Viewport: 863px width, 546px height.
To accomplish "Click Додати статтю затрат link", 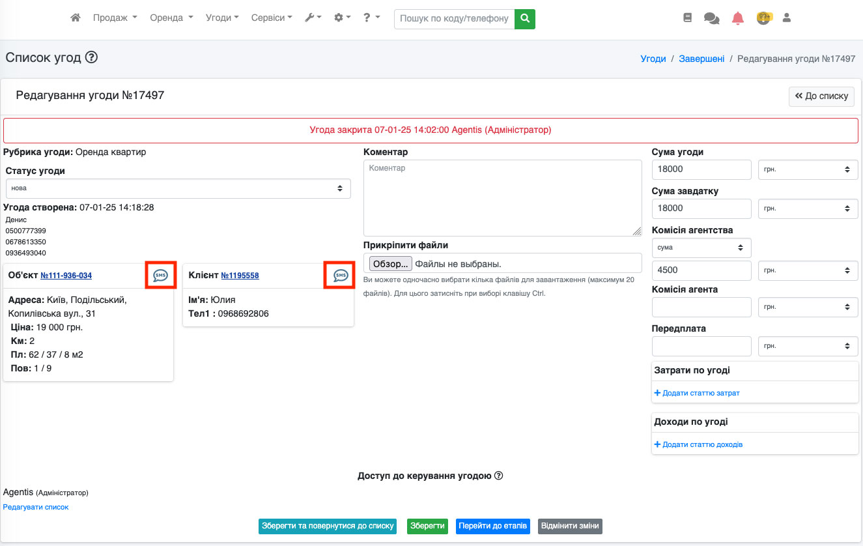I will point(700,393).
